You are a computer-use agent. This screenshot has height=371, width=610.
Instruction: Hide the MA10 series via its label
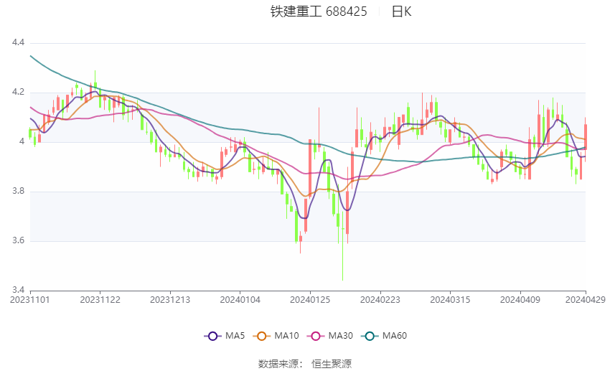pyautogui.click(x=287, y=335)
